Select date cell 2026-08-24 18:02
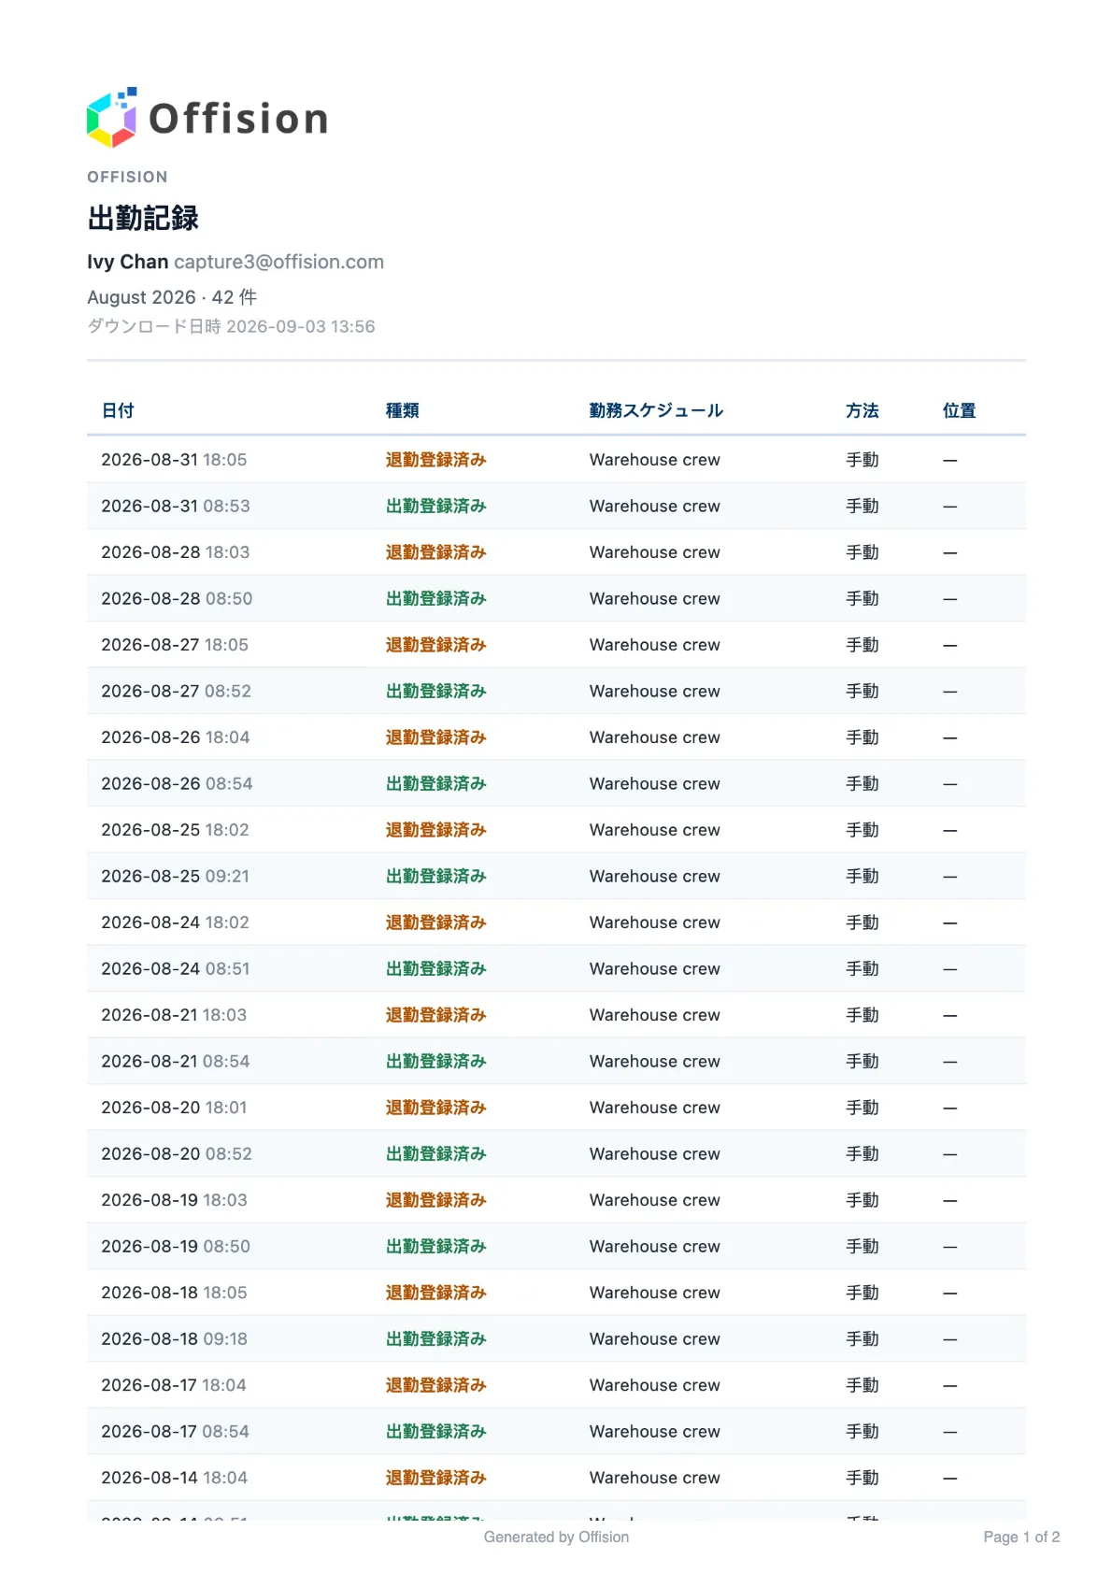 (x=175, y=922)
